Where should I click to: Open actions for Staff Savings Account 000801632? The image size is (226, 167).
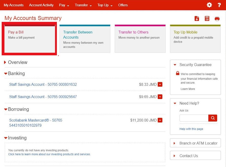(160, 84)
